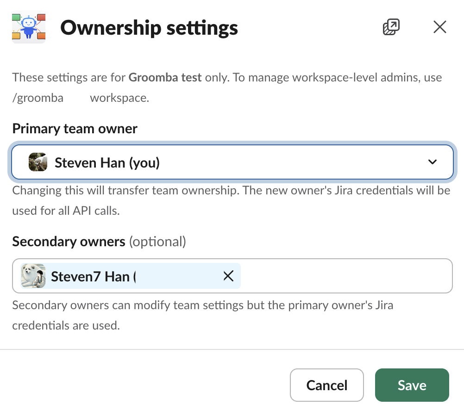The height and width of the screenshot is (411, 464).
Task: Expand the Primary team owner chevron arrow
Action: point(433,162)
